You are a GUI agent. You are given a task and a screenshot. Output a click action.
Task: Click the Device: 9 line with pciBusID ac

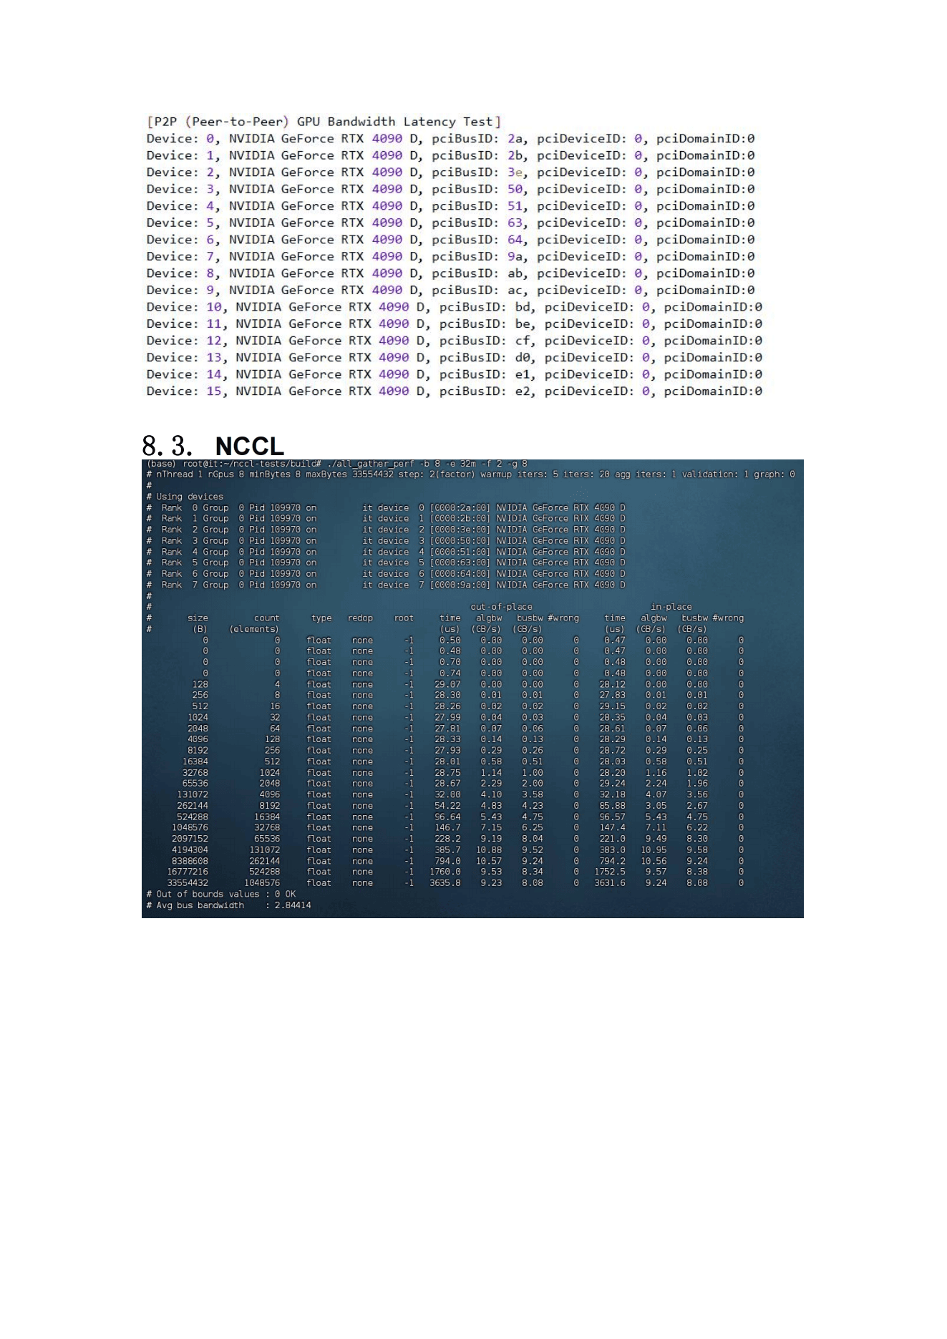(450, 290)
